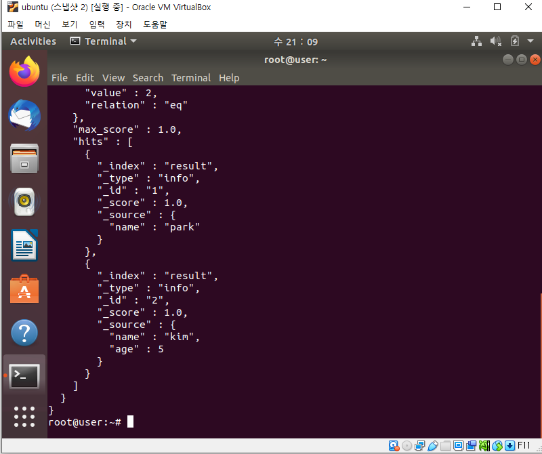Image resolution: width=542 pixels, height=454 pixels.
Task: Click the muted volume icon in top bar
Action: coord(496,41)
